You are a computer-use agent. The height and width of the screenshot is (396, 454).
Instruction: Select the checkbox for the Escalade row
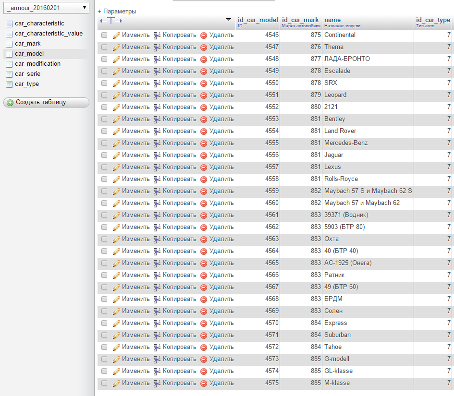(x=104, y=71)
